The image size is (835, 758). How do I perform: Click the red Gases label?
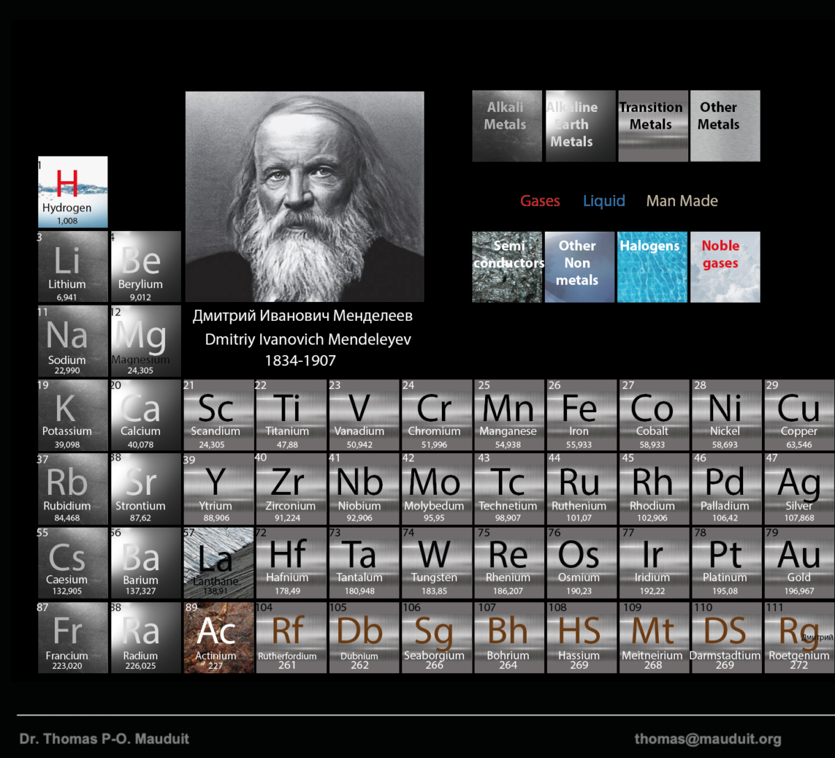click(540, 201)
